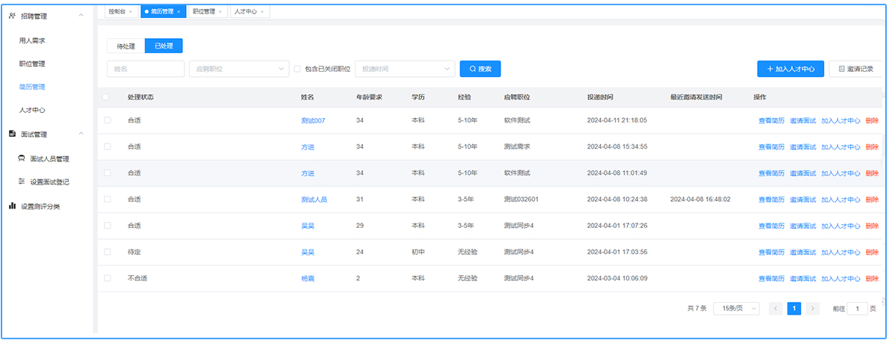
Task: Open candidate name link 测试007
Action: pyautogui.click(x=314, y=120)
